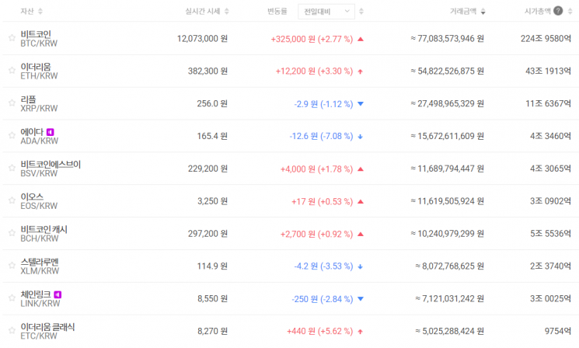Open 이더리움 클래식 ETC/KRW market
This screenshot has height=348, width=579.
[47, 331]
